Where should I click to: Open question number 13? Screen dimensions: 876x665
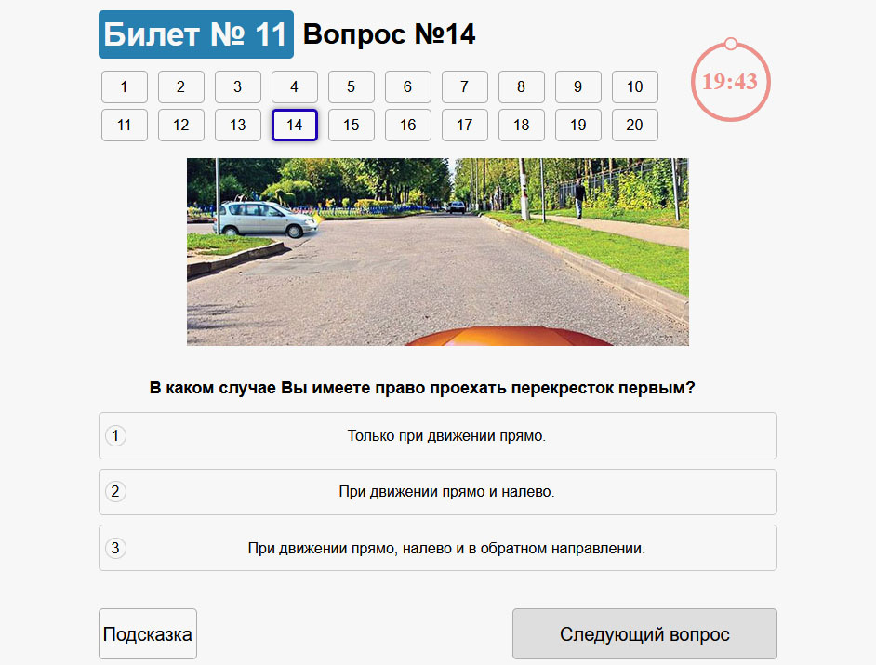pyautogui.click(x=237, y=126)
